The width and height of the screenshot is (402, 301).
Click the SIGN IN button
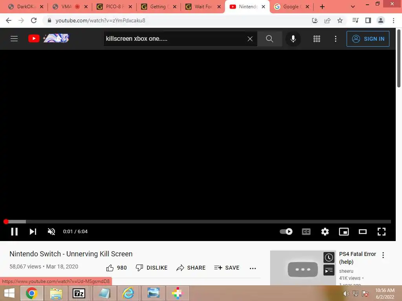[367, 39]
